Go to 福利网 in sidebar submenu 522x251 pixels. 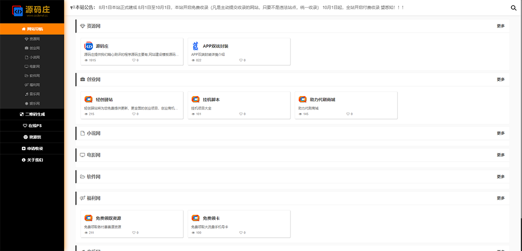pos(32,85)
